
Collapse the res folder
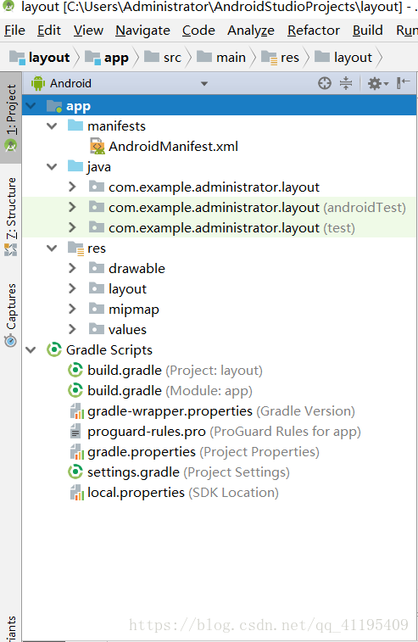pyautogui.click(x=52, y=248)
